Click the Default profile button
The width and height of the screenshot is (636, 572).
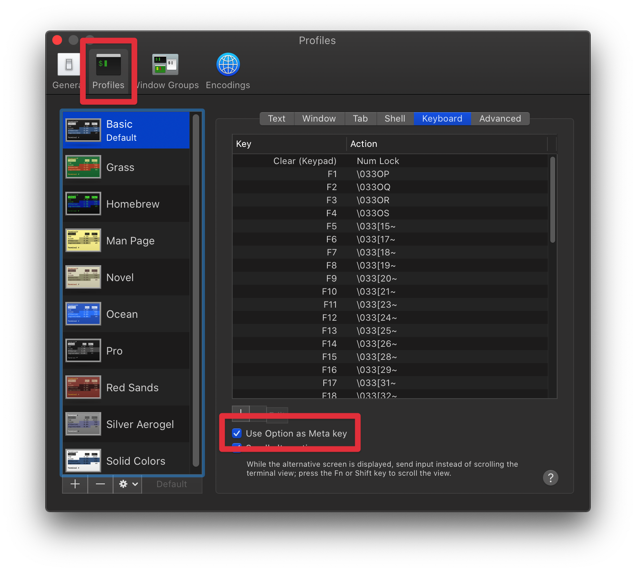[172, 484]
